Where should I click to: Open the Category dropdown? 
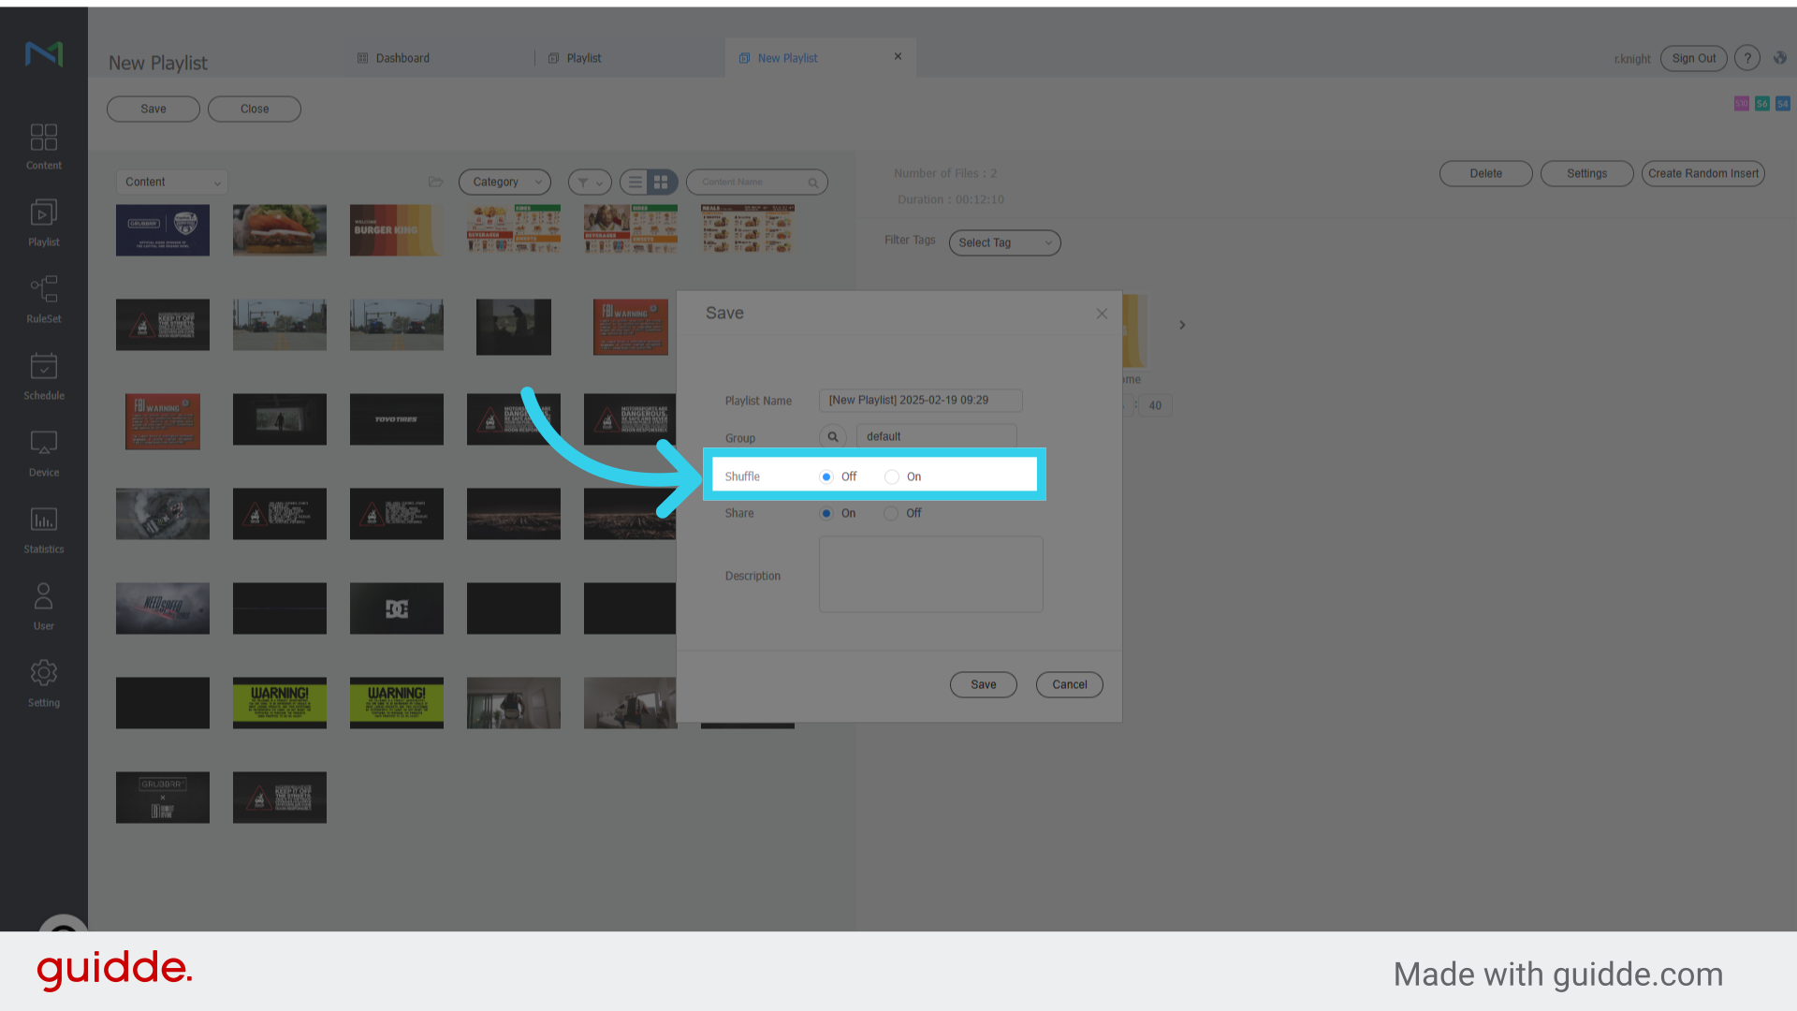click(504, 183)
